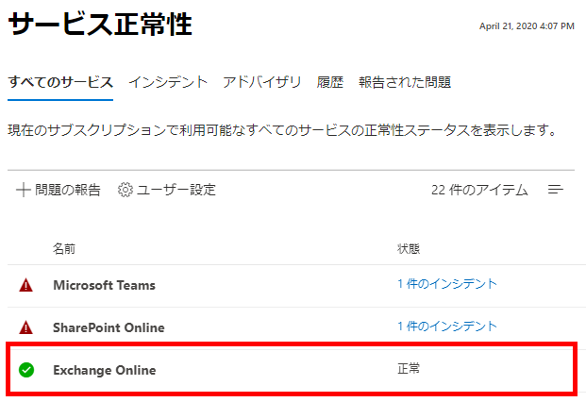Select the Microsoft Teams service name
This screenshot has height=402, width=586.
104,285
